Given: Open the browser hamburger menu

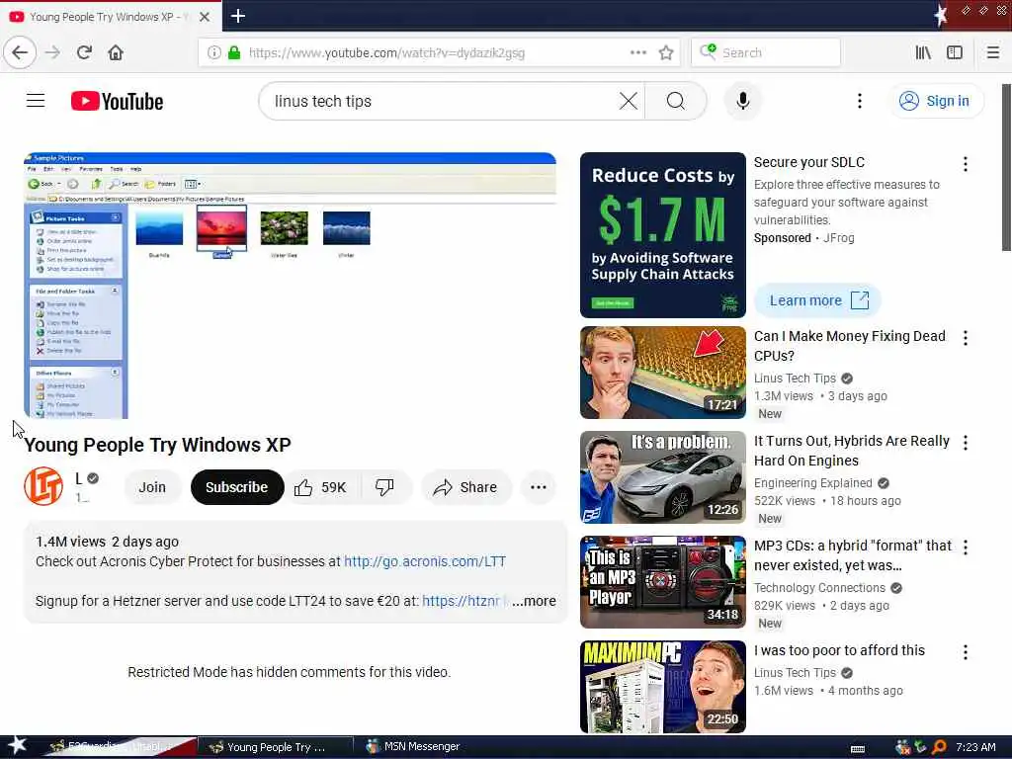Looking at the screenshot, I should (x=992, y=52).
